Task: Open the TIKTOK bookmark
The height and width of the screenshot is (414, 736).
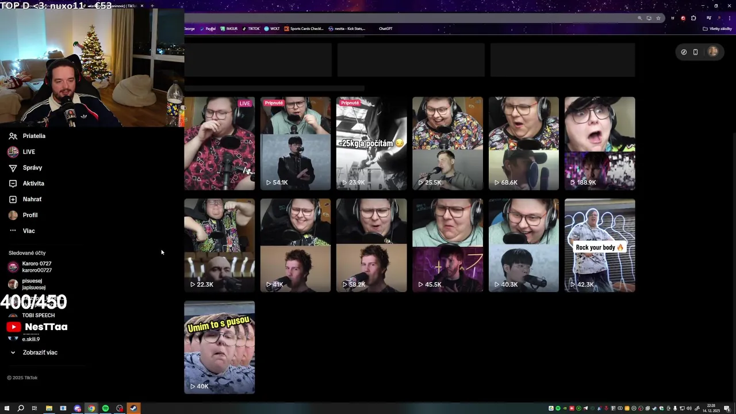Action: click(251, 28)
